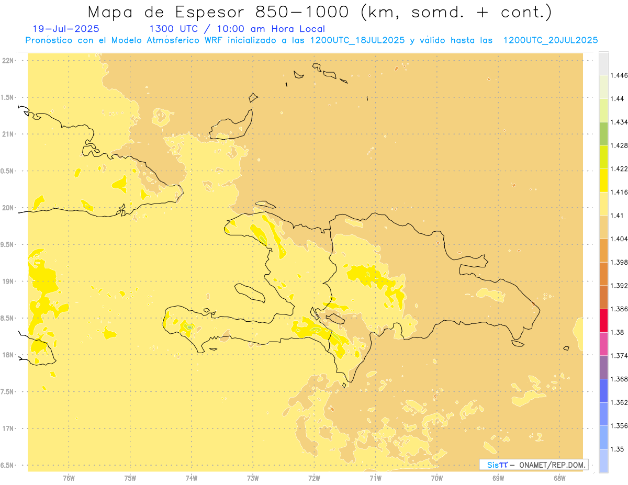The height and width of the screenshot is (485, 628).
Task: Click the colorbar value '1.416'
Action: click(x=620, y=192)
